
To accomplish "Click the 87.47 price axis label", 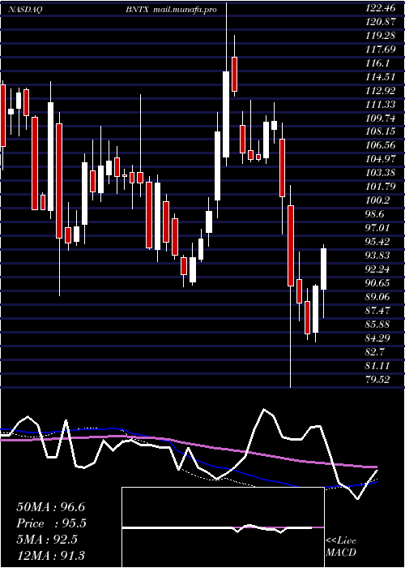I will pyautogui.click(x=377, y=311).
